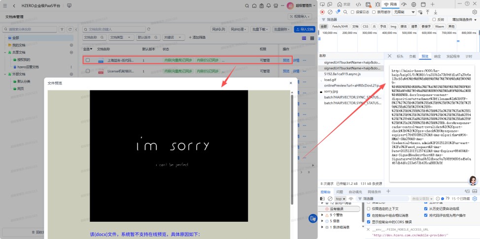Viewport: 480px width, 239px height.
Task: Switch to the 标头 tab
Action: tap(400, 57)
